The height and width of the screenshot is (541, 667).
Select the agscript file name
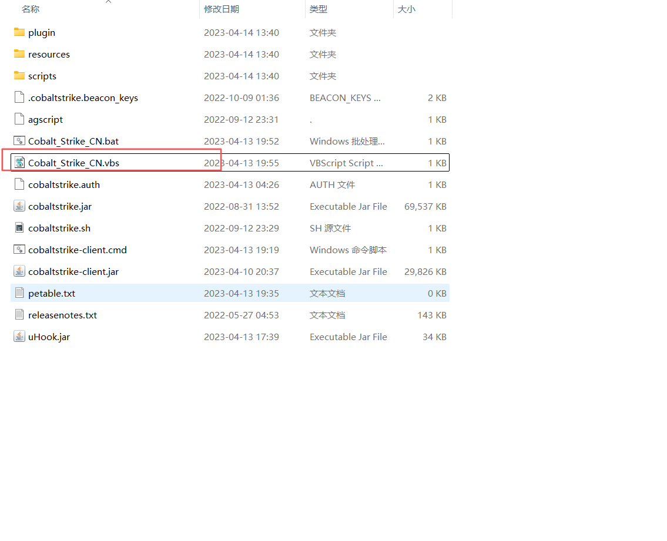[45, 119]
